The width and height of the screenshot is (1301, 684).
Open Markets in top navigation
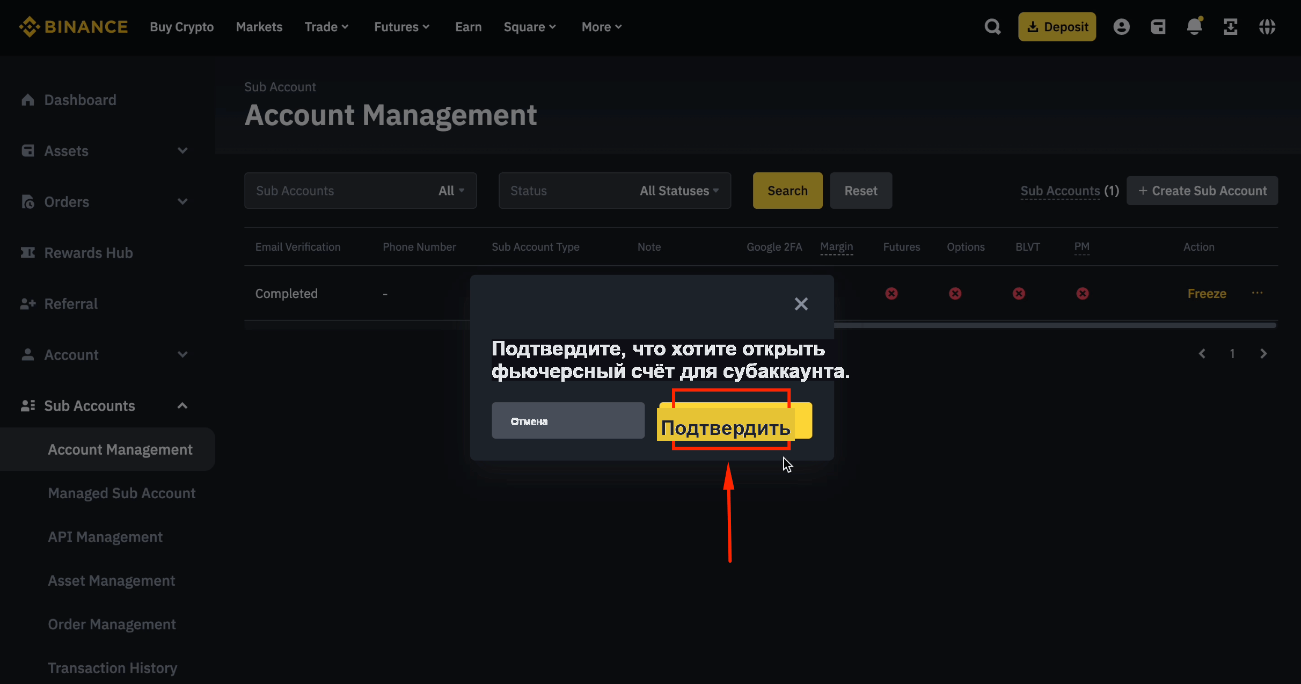[x=259, y=27]
